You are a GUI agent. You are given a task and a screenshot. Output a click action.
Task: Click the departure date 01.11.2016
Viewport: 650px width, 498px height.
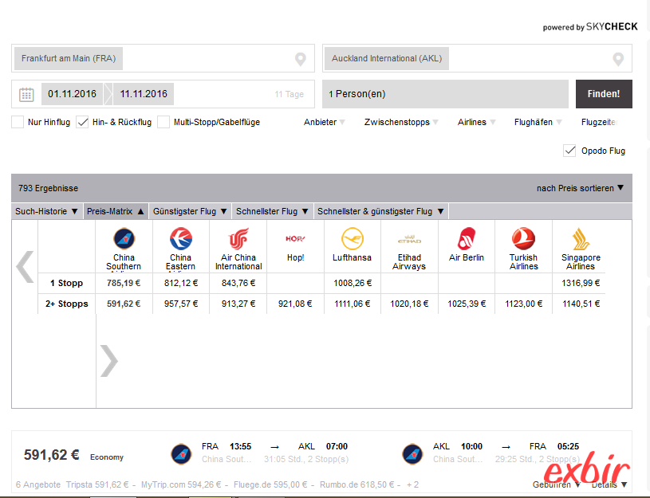point(72,94)
